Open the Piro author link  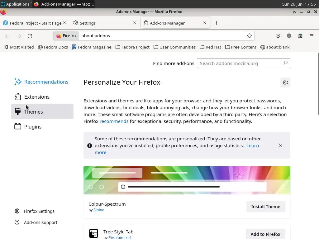tap(120, 237)
